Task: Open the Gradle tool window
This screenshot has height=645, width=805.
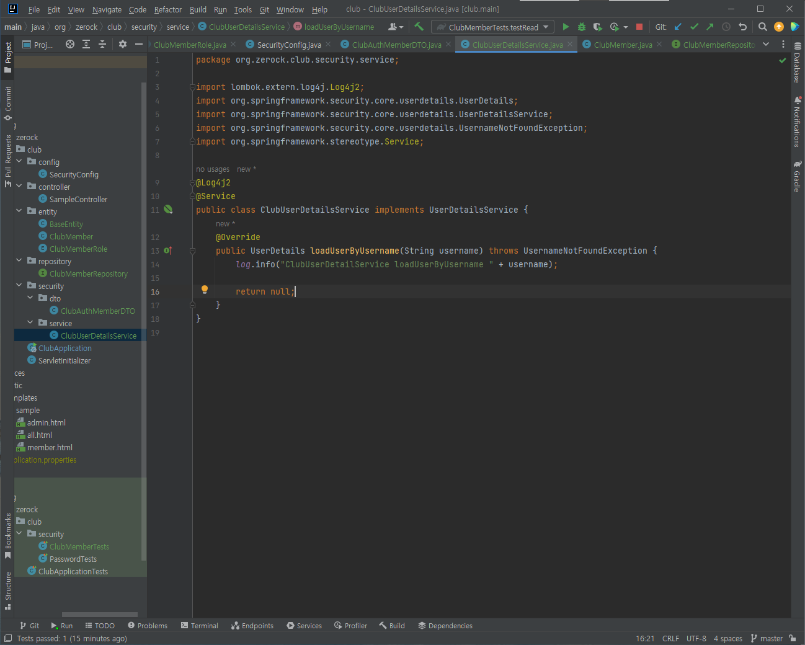Action: point(798,176)
